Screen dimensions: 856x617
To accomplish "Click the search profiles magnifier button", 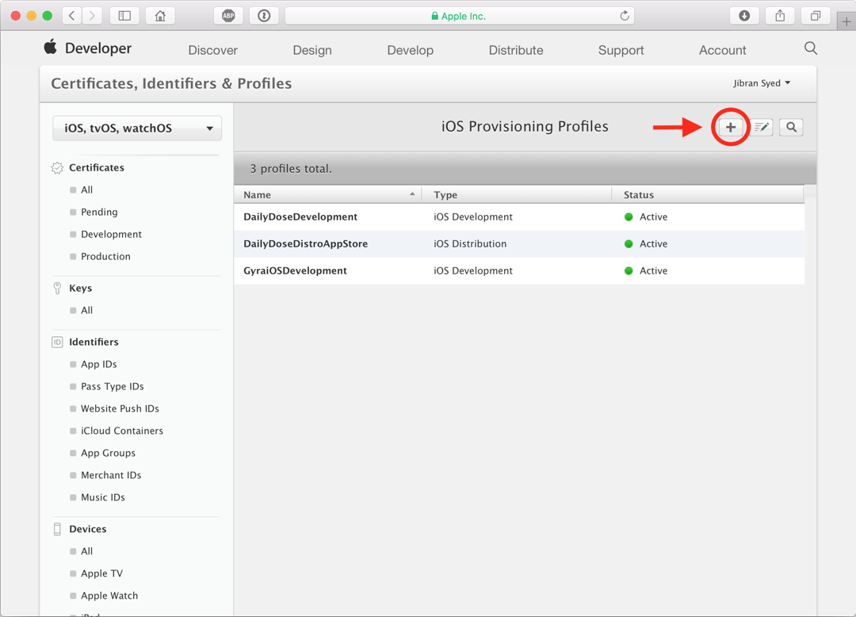I will coord(791,127).
